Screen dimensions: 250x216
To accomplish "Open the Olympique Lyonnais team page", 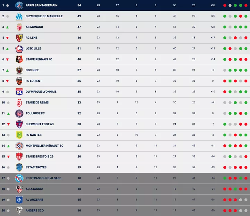I will (41, 92).
